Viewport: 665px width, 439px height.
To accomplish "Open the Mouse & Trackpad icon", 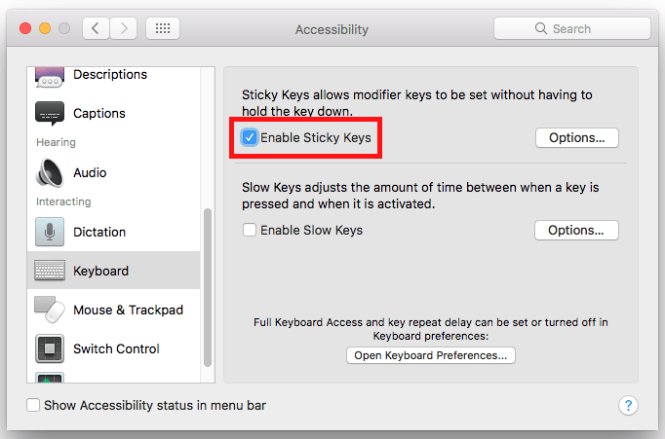I will point(50,310).
